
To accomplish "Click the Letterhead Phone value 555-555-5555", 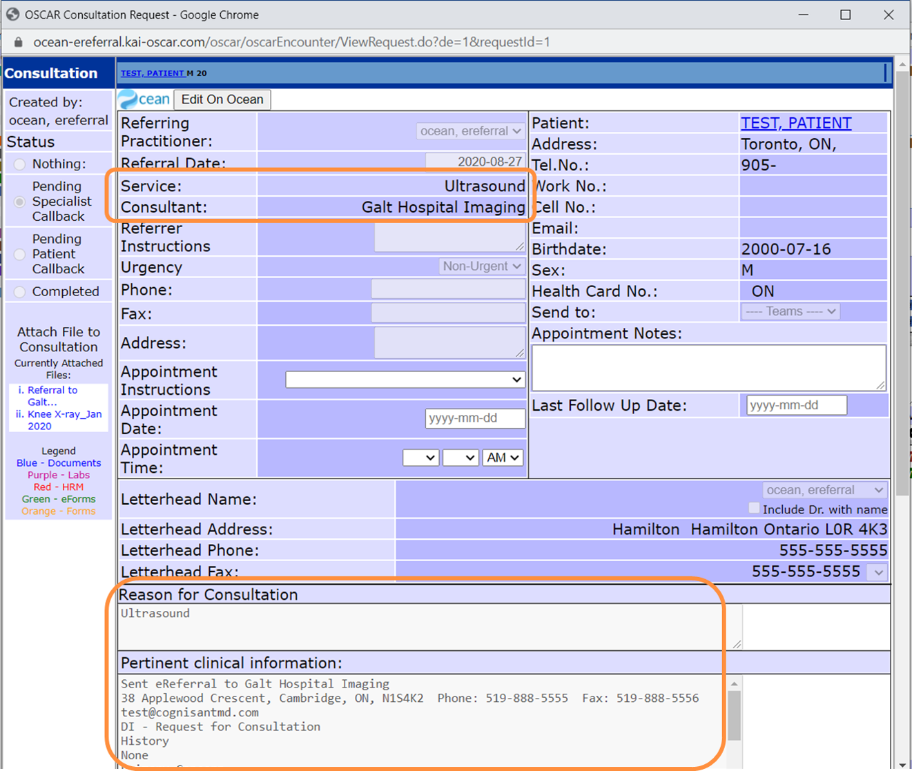I will coord(833,550).
